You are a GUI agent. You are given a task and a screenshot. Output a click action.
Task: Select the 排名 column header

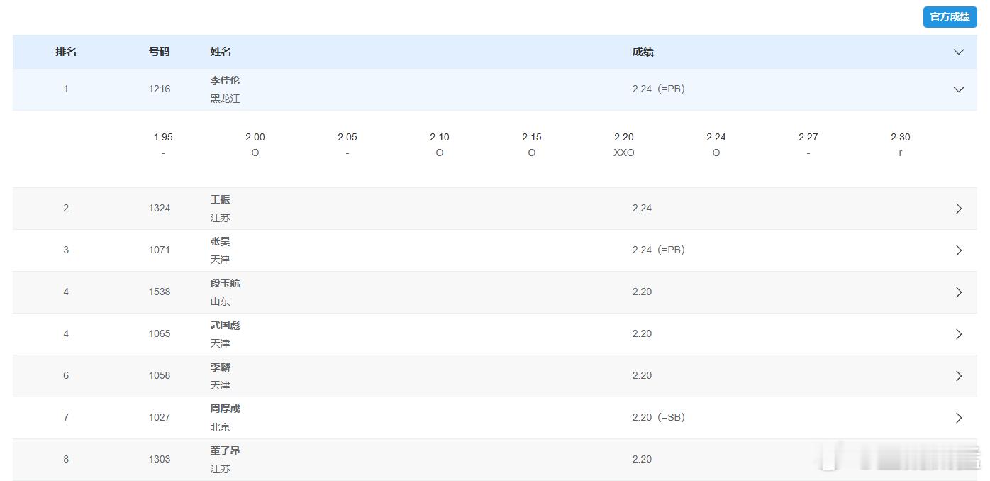(x=66, y=52)
